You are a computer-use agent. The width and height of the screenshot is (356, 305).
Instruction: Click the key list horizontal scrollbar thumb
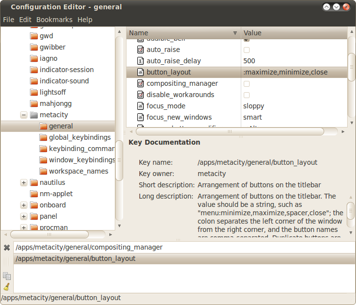pos(230,131)
